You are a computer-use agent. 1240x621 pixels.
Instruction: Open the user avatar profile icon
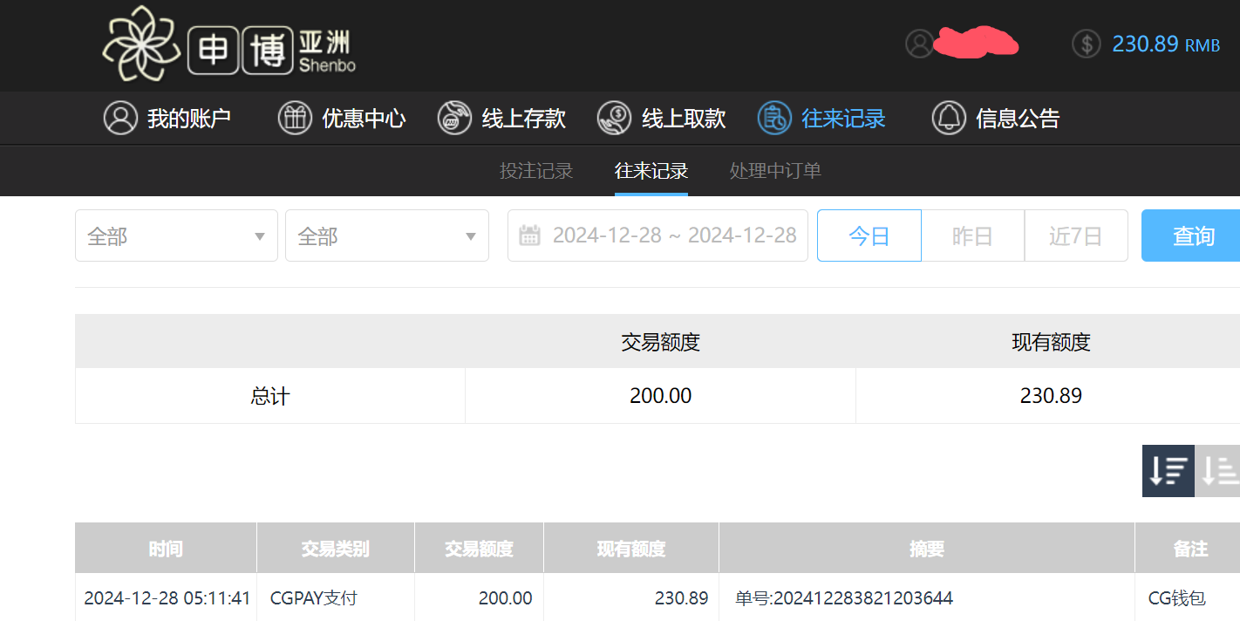pyautogui.click(x=919, y=44)
